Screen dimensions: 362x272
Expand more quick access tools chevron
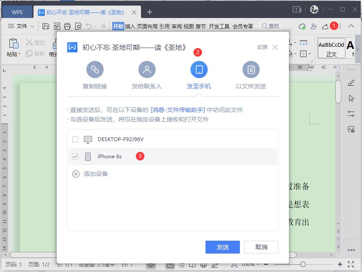point(104,26)
